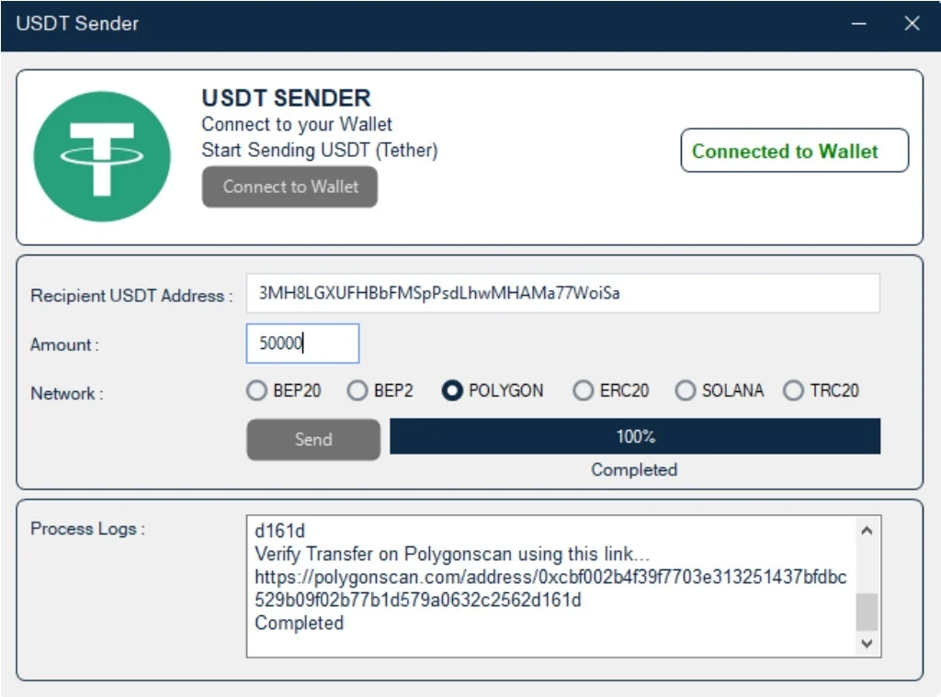Click the 'USDT SENDER' heading text
941x697 pixels.
pyautogui.click(x=287, y=97)
